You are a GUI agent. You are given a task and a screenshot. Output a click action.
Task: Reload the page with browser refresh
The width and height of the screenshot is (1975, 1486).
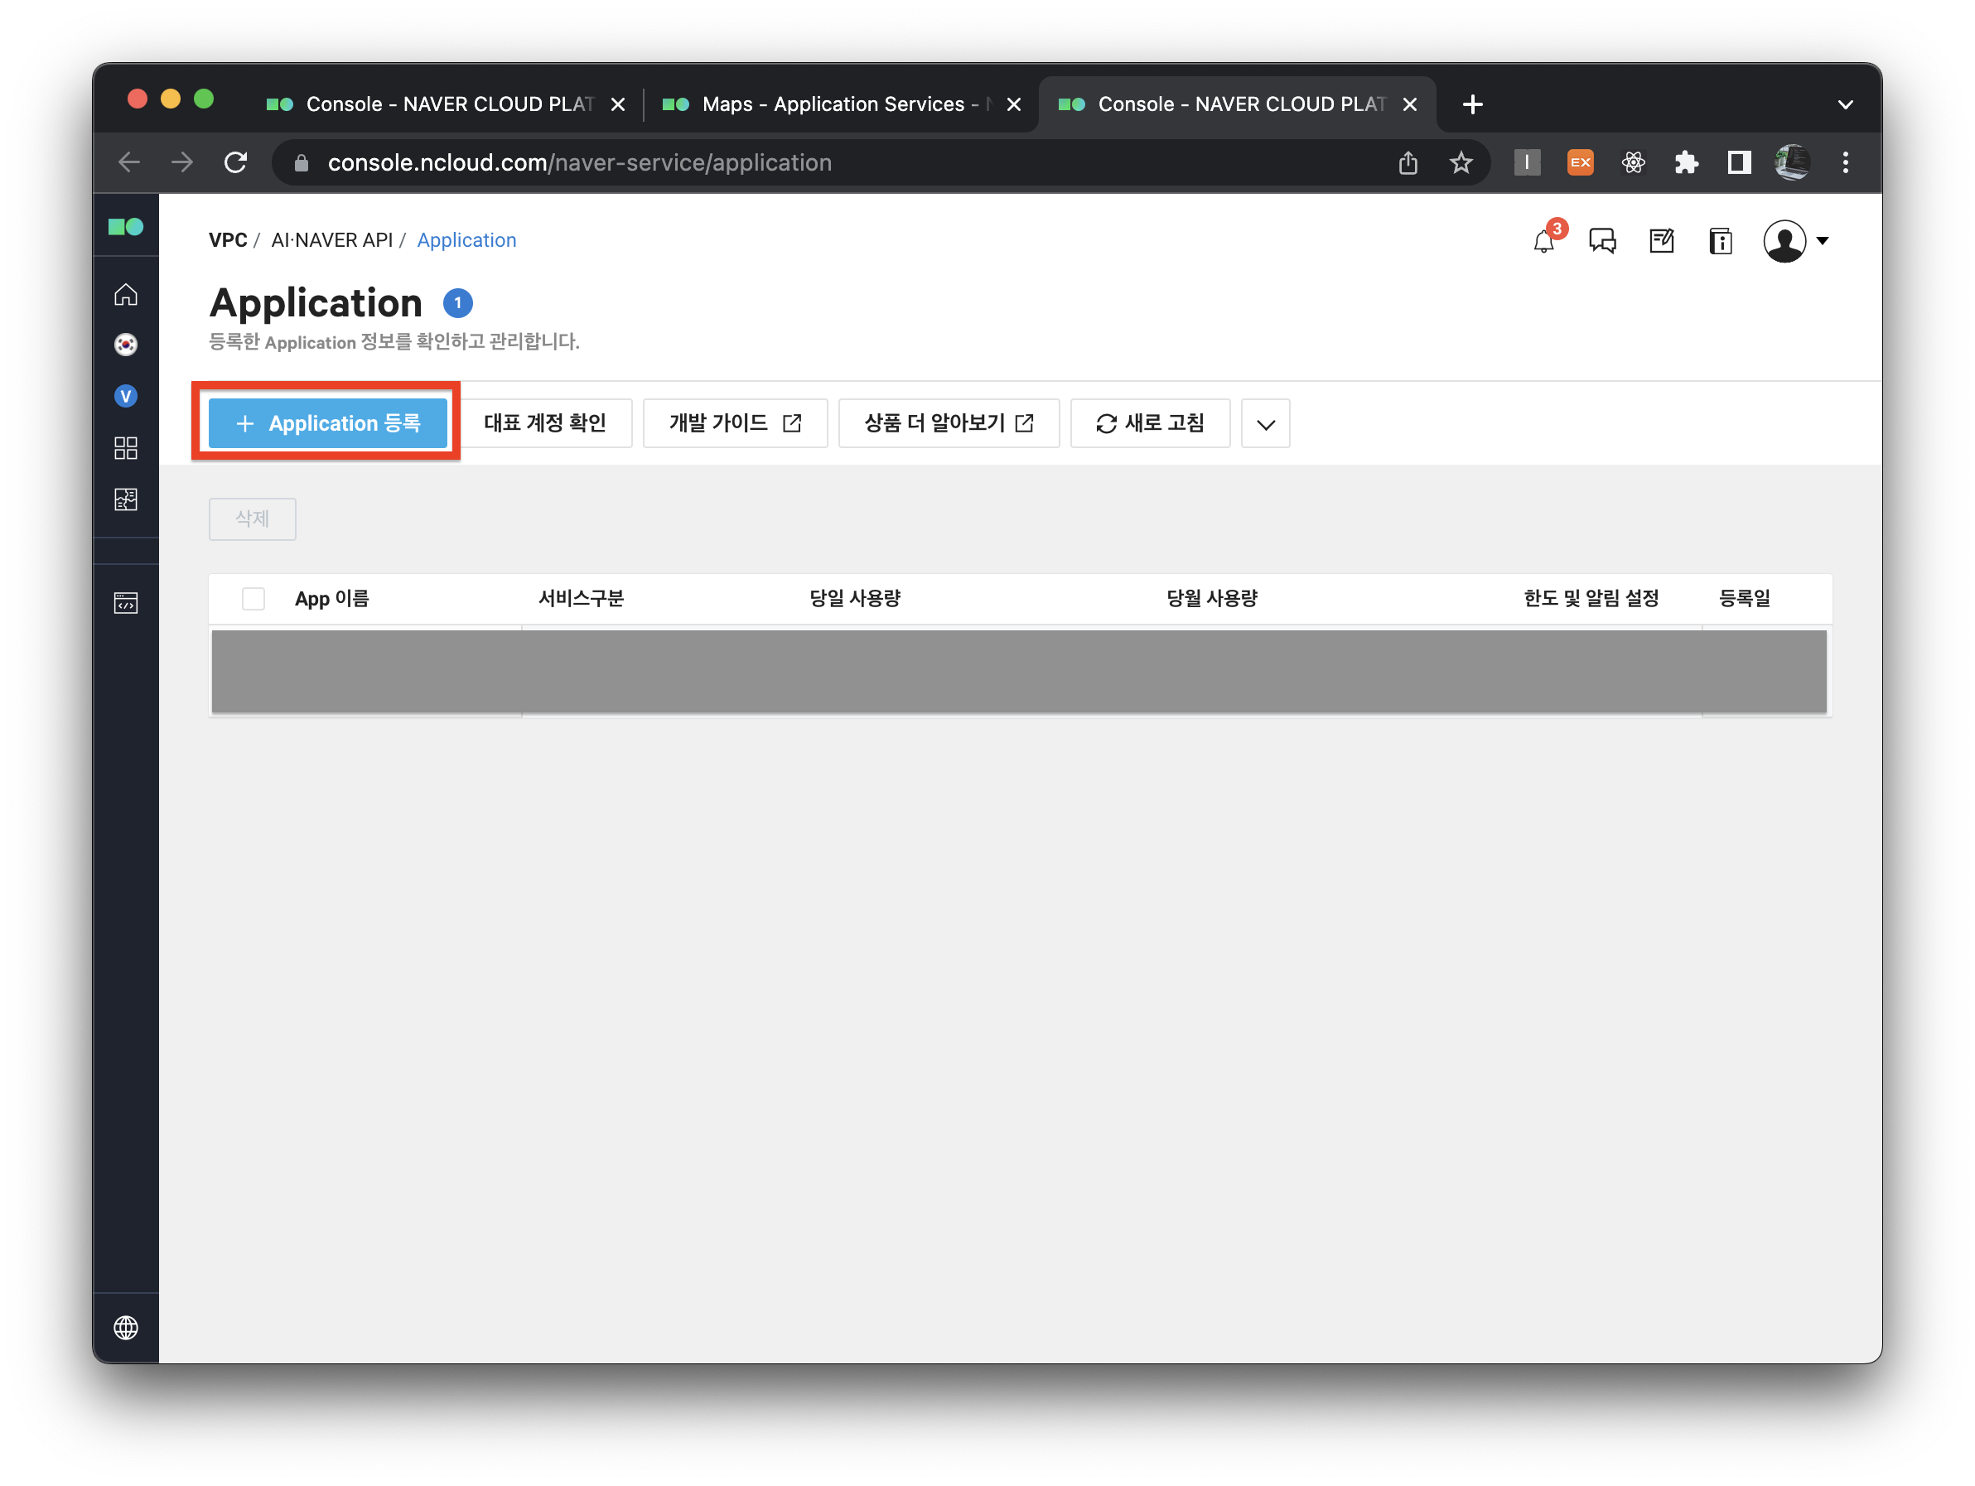tap(236, 162)
